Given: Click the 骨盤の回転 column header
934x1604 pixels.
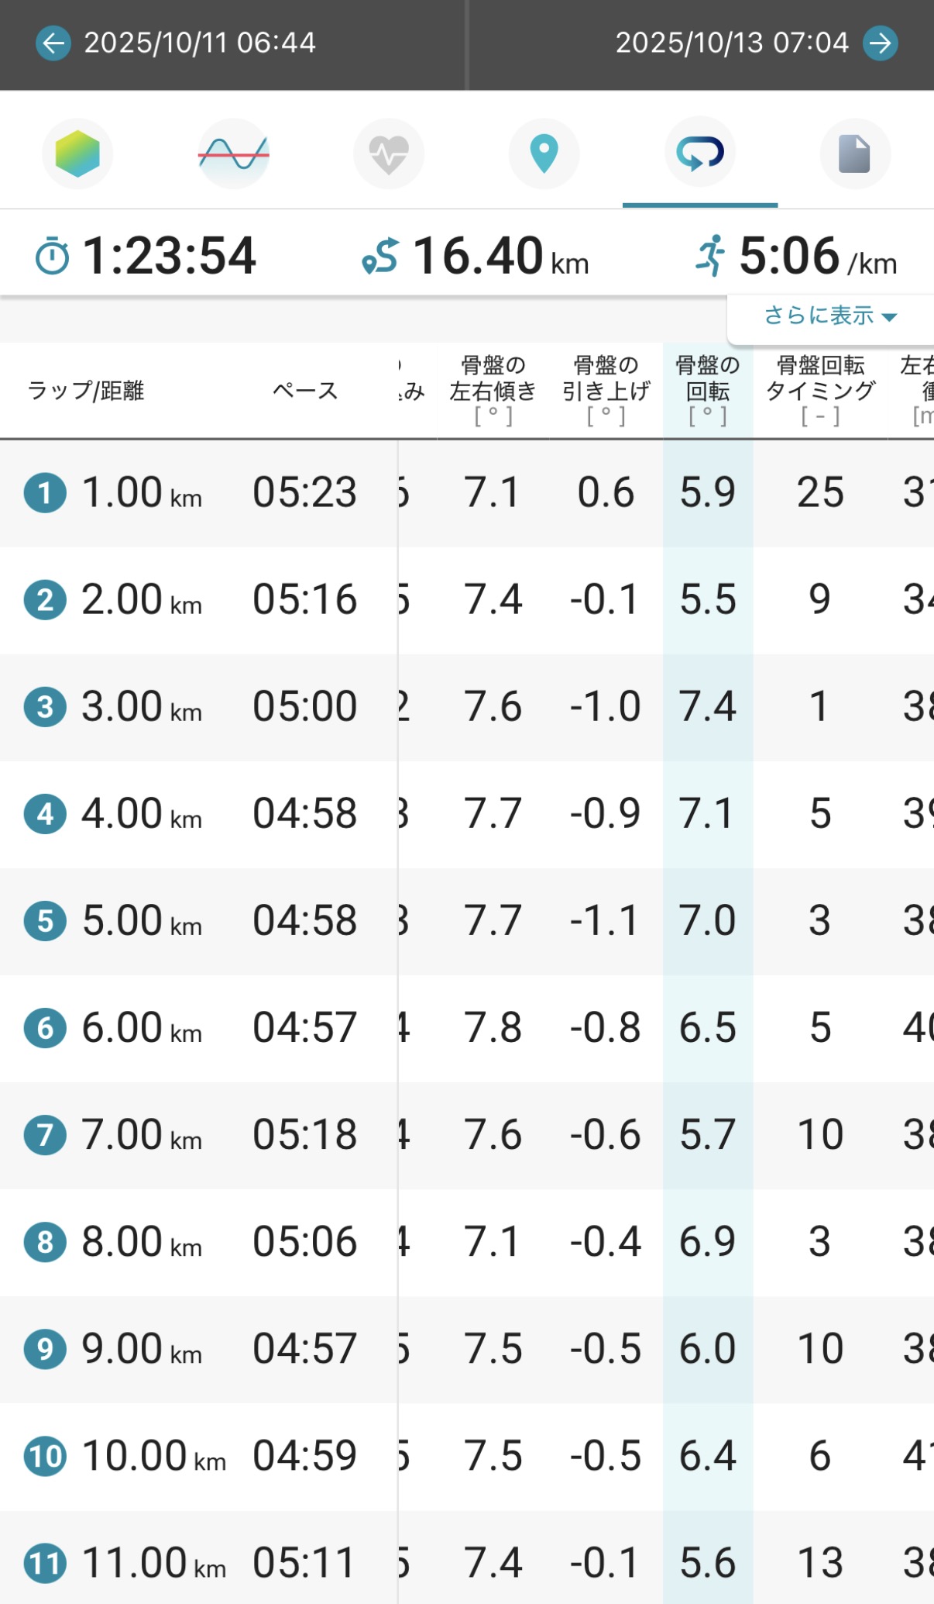Looking at the screenshot, I should tap(707, 391).
